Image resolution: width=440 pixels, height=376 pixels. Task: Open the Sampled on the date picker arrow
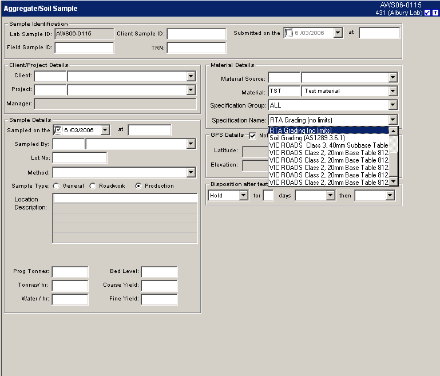(x=104, y=130)
